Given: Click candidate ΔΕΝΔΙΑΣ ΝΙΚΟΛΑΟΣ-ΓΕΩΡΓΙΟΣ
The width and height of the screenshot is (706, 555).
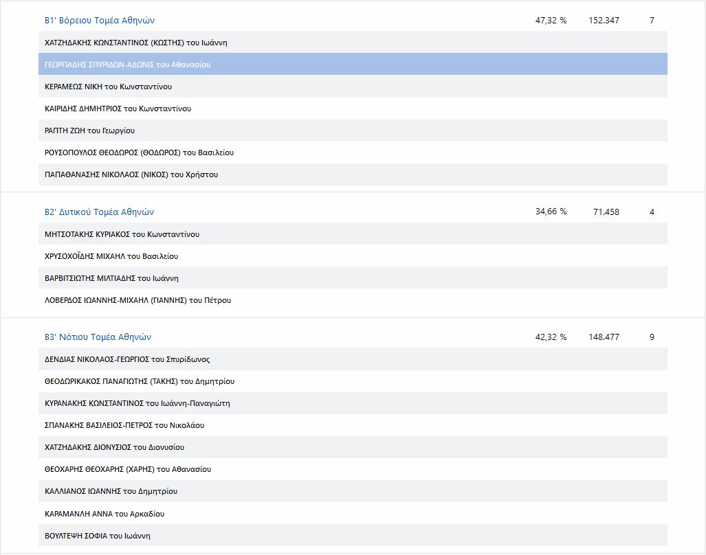Looking at the screenshot, I should pyautogui.click(x=127, y=359).
